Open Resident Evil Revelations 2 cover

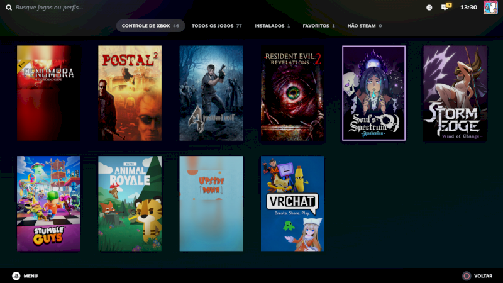coord(292,93)
